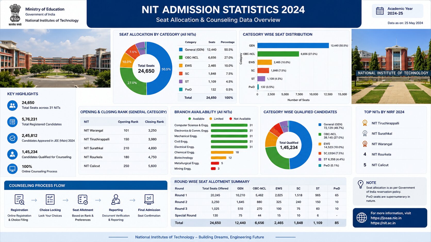Click the NIT Warangal rank 3 medal
Viewport: 431px width, 242px height.
tap(365, 144)
